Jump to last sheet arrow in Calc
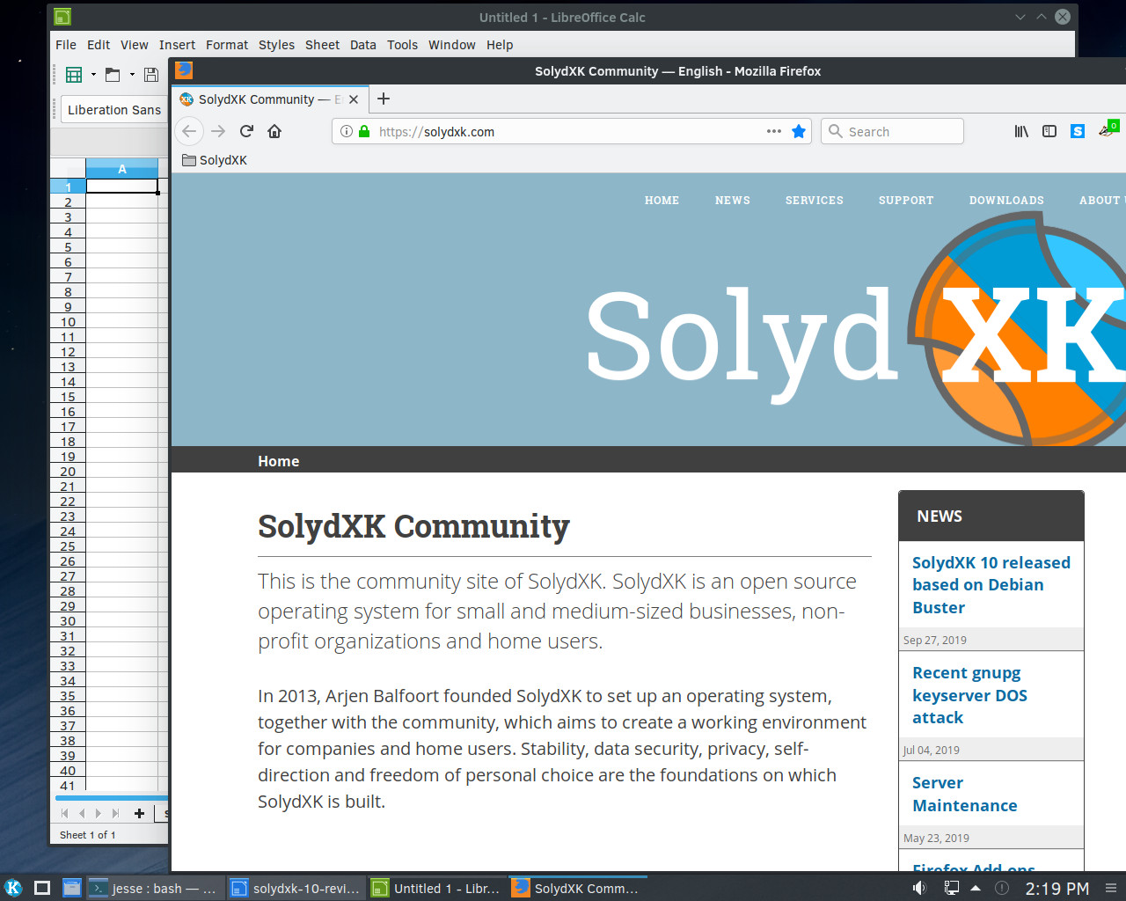Viewport: 1126px width, 901px height. click(x=115, y=813)
